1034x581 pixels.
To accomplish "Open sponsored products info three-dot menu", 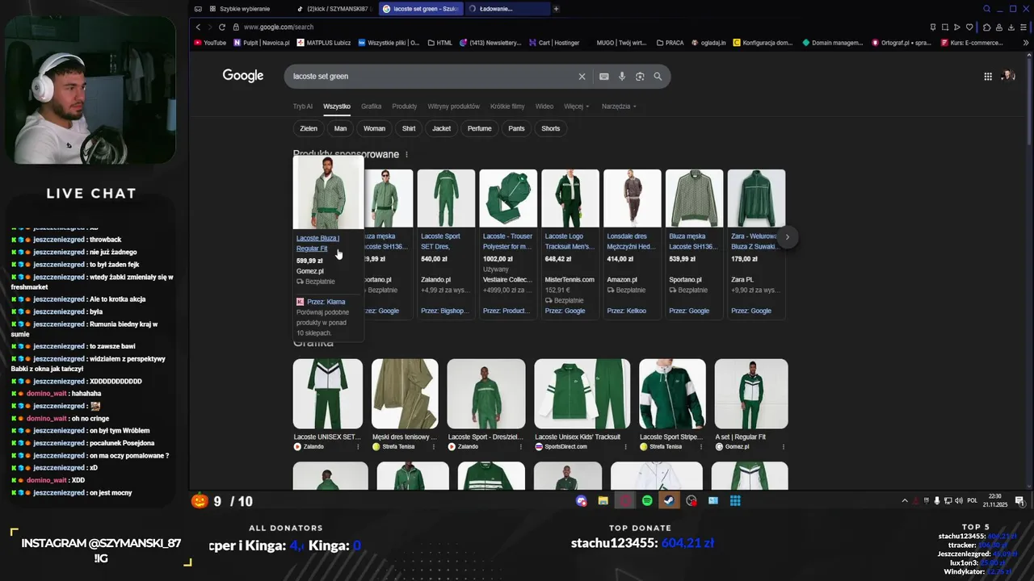I will pos(406,154).
